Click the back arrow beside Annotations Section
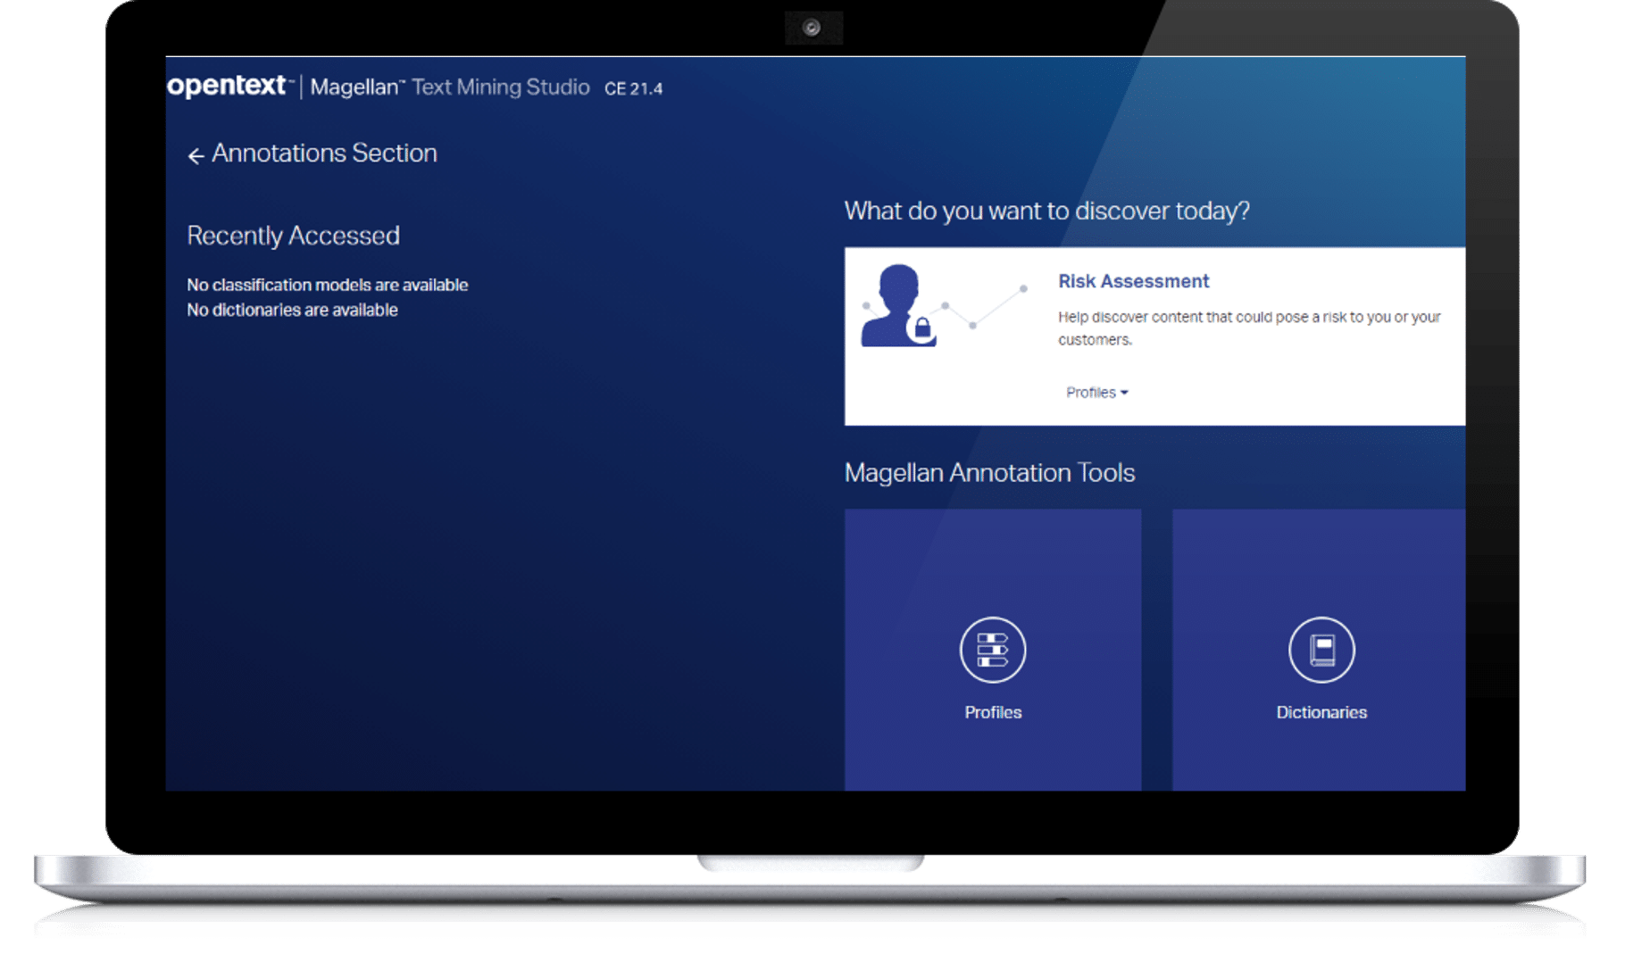This screenshot has height=954, width=1625. click(x=196, y=155)
